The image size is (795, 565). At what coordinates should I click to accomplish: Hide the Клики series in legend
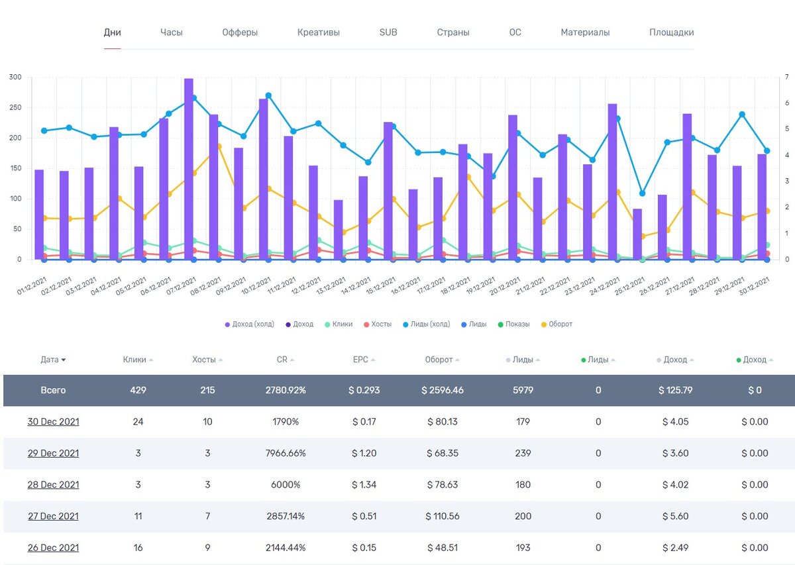pyautogui.click(x=339, y=325)
